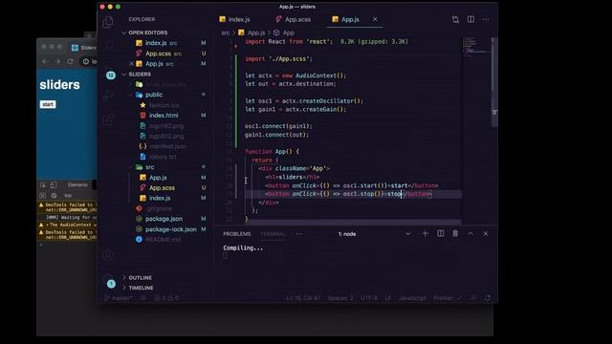Add a new terminal with plus icon
The width and height of the screenshot is (612, 344).
[x=425, y=233]
